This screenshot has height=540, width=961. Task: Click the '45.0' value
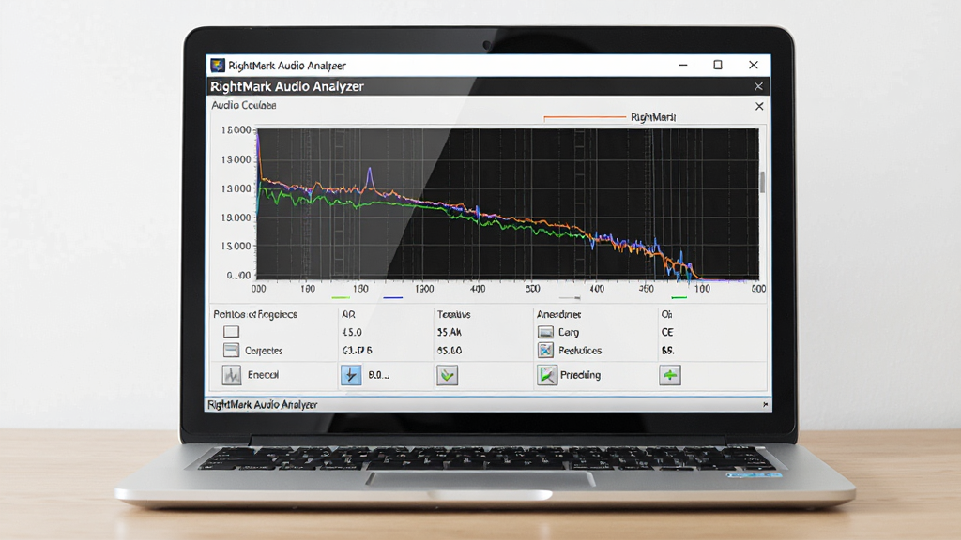point(352,332)
